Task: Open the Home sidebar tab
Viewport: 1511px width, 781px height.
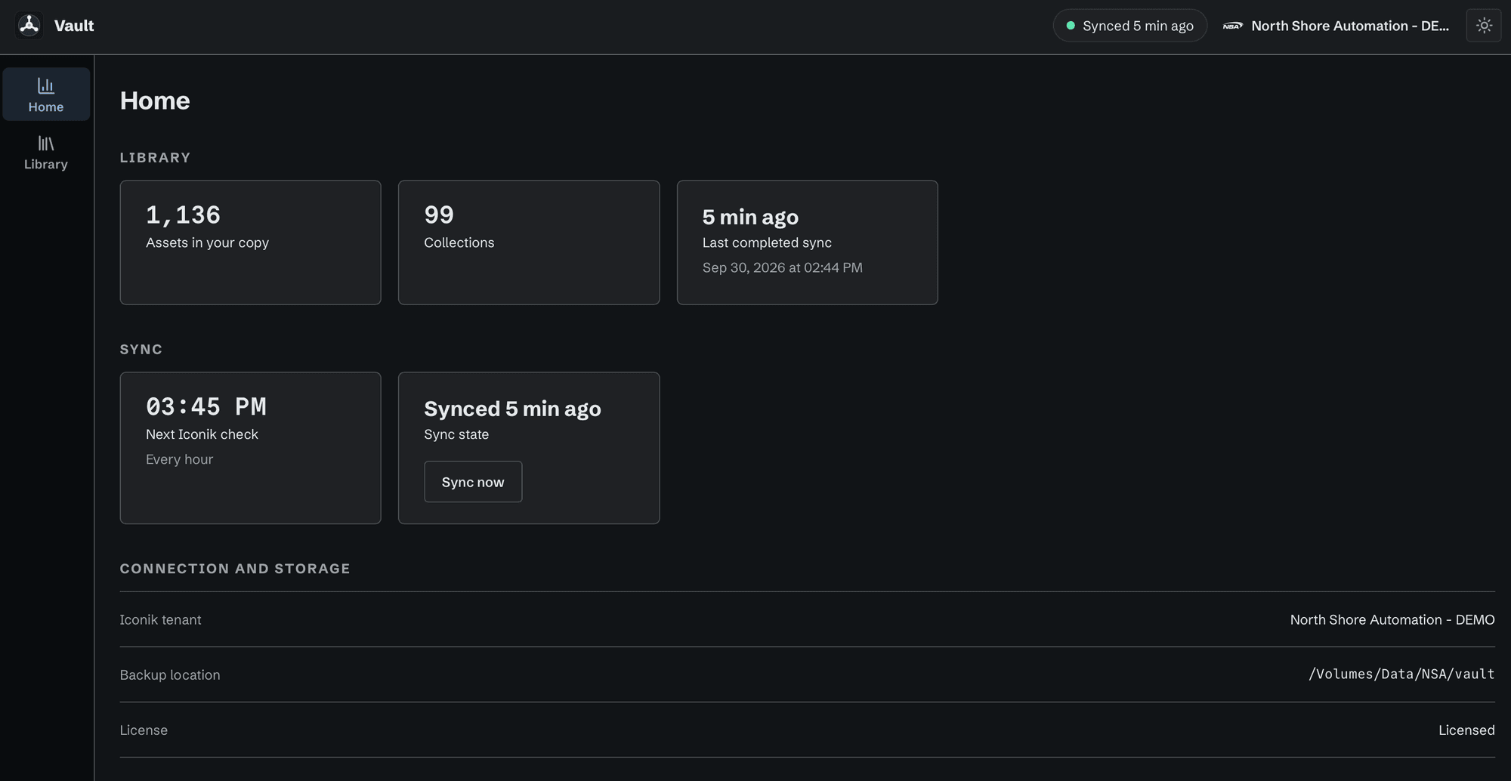Action: coord(46,94)
